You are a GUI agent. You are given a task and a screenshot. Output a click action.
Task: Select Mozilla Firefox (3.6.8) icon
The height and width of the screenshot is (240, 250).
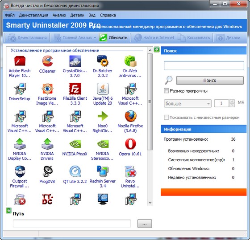point(130,116)
